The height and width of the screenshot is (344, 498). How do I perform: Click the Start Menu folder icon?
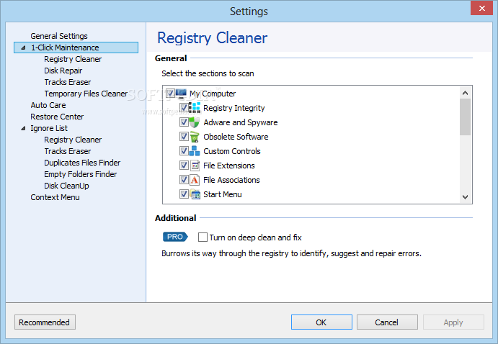click(195, 194)
